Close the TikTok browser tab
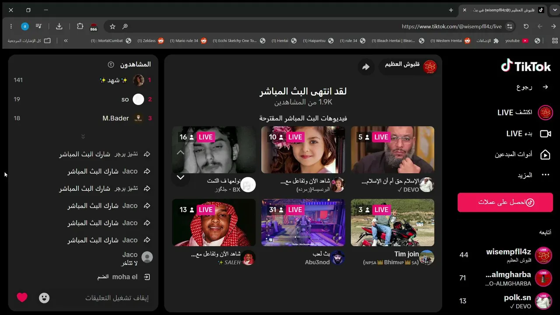560x315 pixels. (465, 10)
